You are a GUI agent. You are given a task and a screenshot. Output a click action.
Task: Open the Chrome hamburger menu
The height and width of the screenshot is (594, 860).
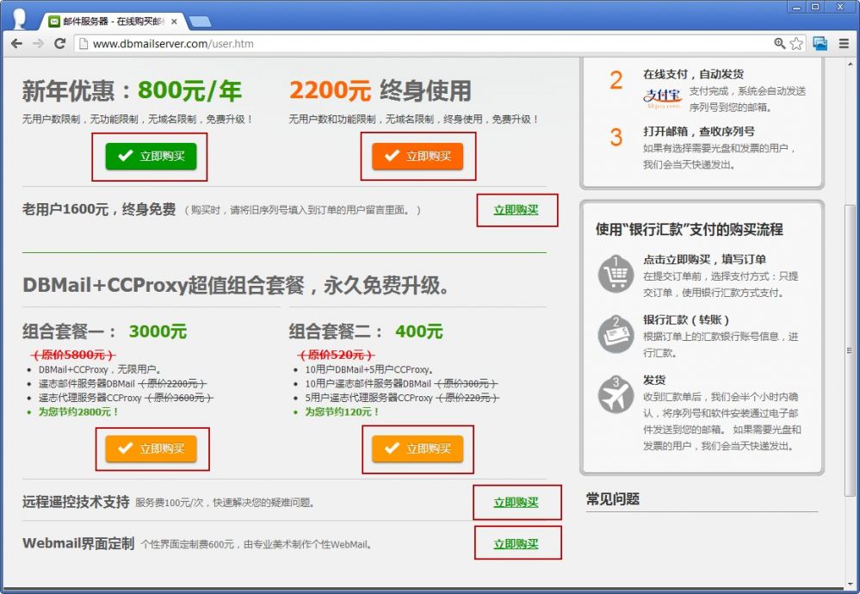(844, 43)
